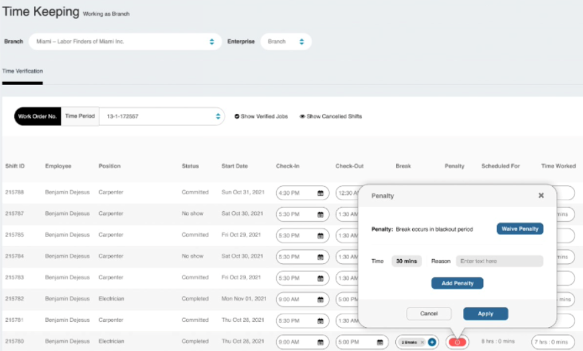Screen dimensions: 583x351
Task: Select the Time Period filter mode
Action: [80, 116]
